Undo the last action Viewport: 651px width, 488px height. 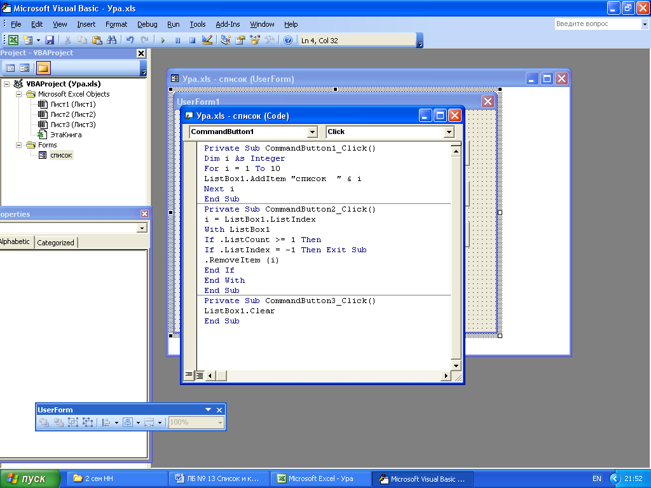point(130,40)
